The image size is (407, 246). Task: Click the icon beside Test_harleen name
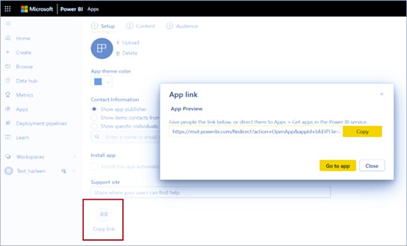click(x=64, y=171)
